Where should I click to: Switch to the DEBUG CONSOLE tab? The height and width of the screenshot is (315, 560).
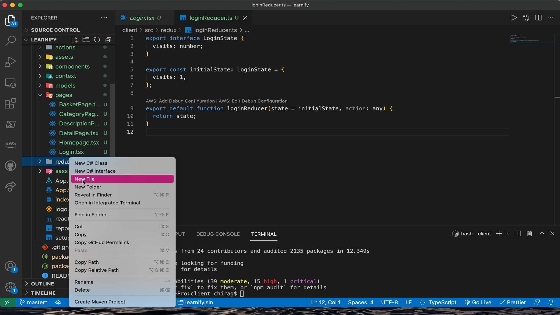click(x=218, y=234)
